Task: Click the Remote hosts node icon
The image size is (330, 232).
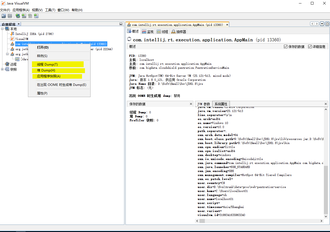Action: point(7,64)
